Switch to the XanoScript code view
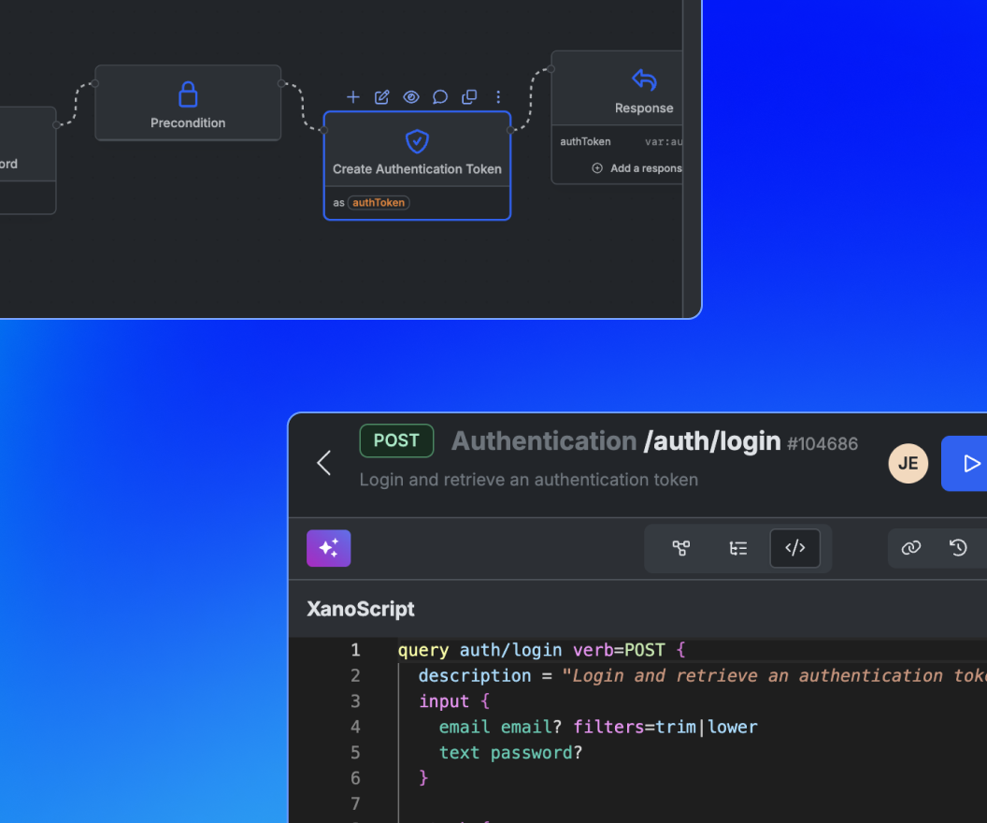This screenshot has height=823, width=987. click(x=794, y=548)
